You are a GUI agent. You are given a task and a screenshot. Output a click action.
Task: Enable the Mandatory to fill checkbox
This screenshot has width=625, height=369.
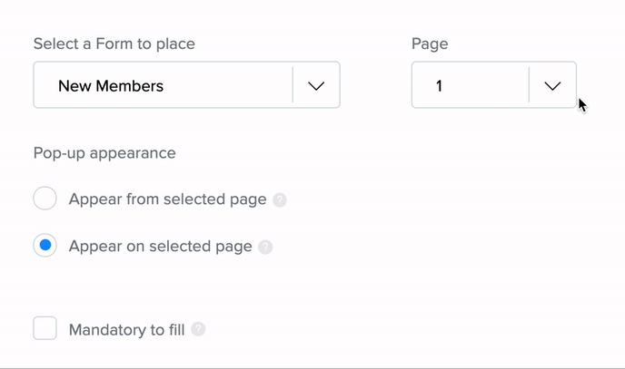pyautogui.click(x=45, y=328)
